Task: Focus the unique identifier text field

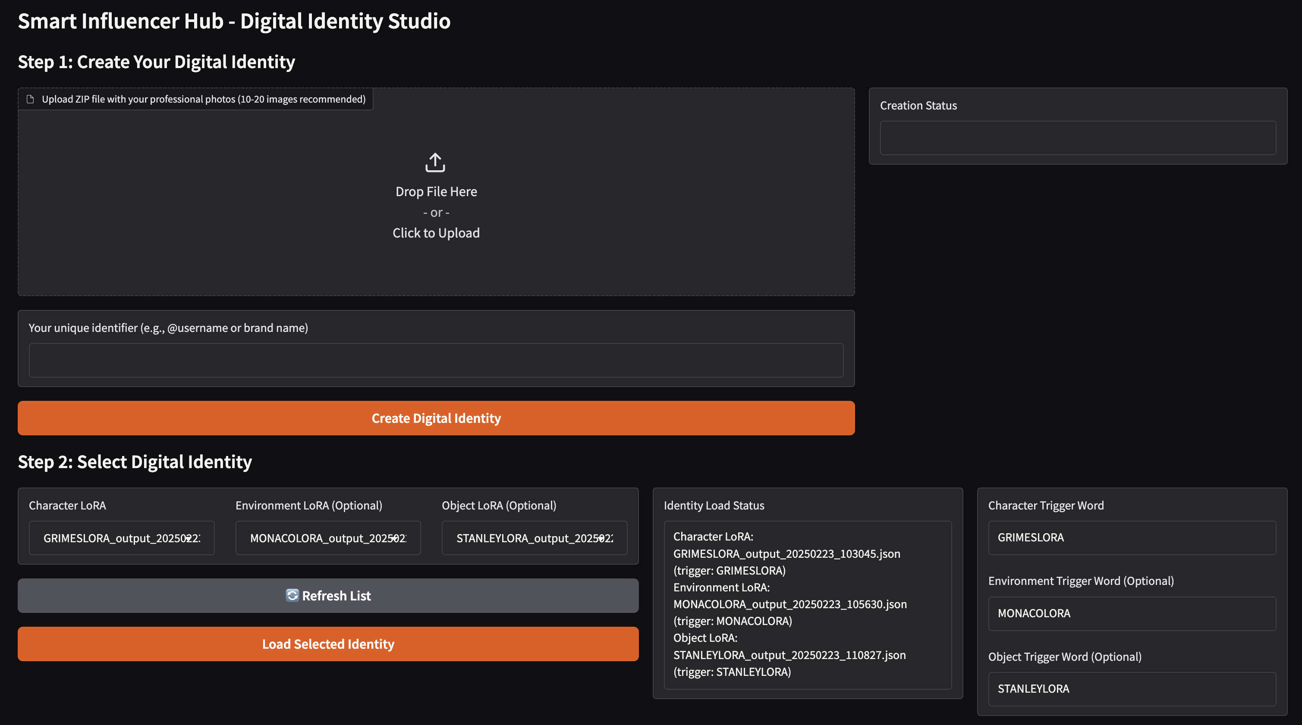Action: point(436,360)
